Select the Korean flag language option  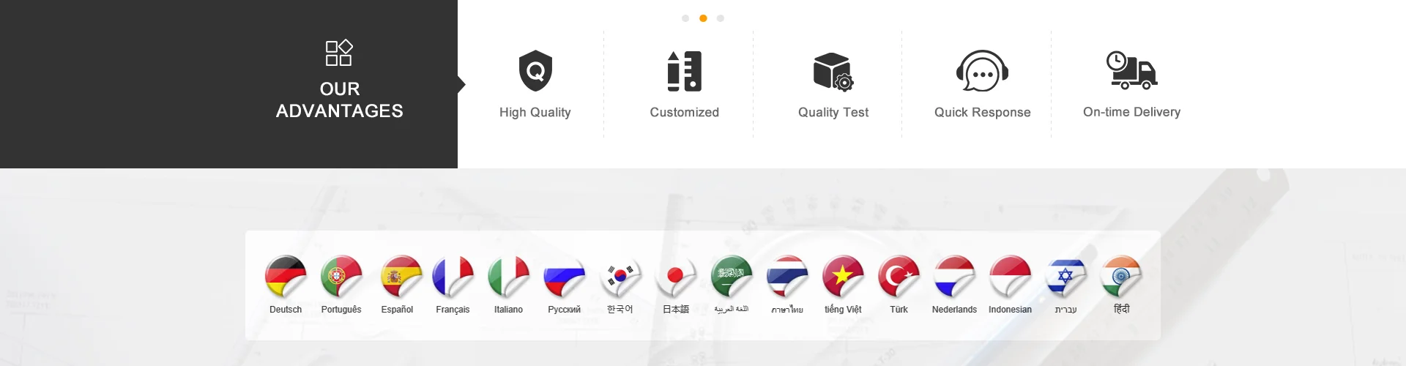pyautogui.click(x=620, y=276)
